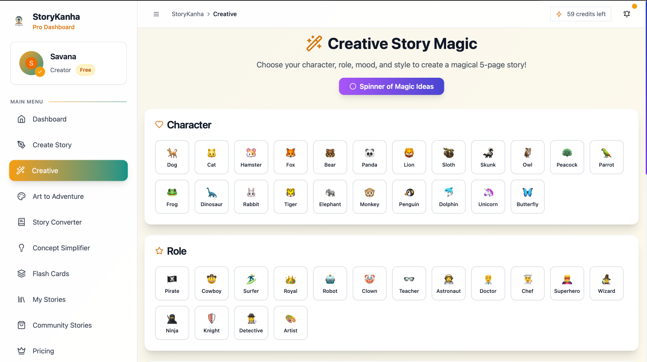Open the Savana user profile card
Viewport: 647px width, 362px height.
coord(68,63)
